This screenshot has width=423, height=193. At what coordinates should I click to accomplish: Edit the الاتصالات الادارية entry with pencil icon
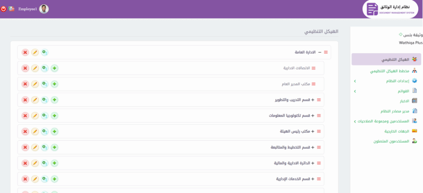tap(35, 68)
